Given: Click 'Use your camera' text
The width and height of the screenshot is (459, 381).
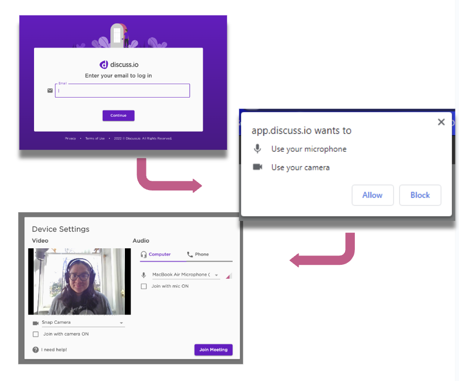Looking at the screenshot, I should click(x=300, y=168).
